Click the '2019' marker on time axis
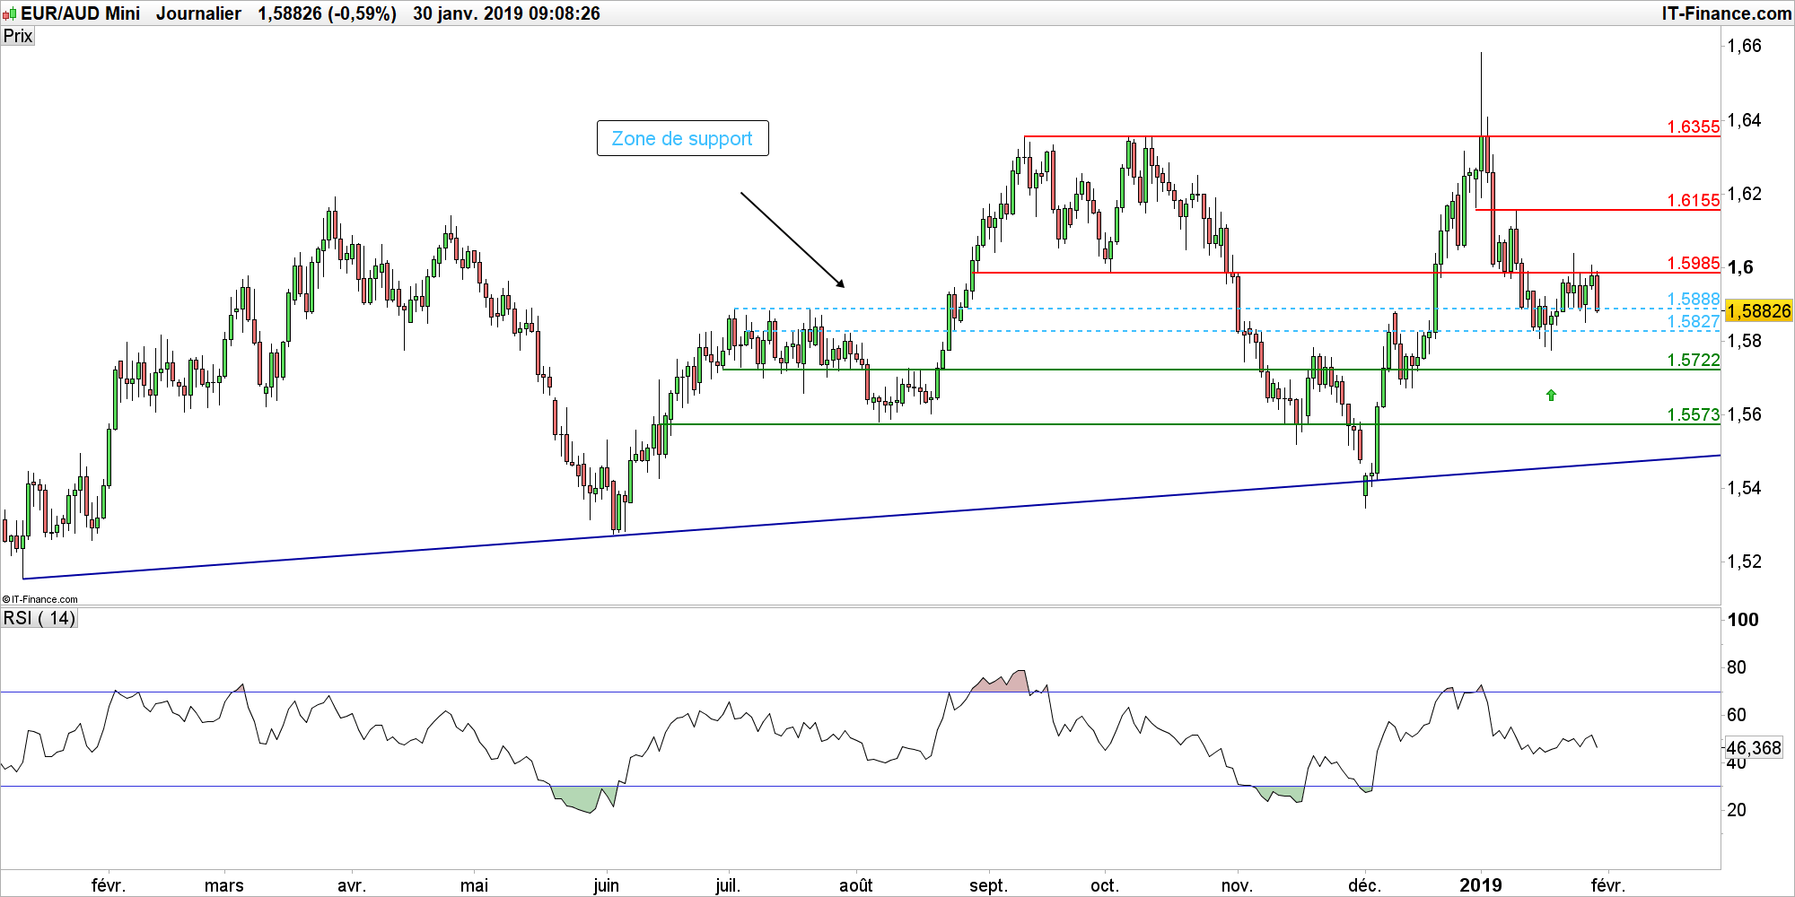This screenshot has width=1795, height=897. (x=1480, y=884)
